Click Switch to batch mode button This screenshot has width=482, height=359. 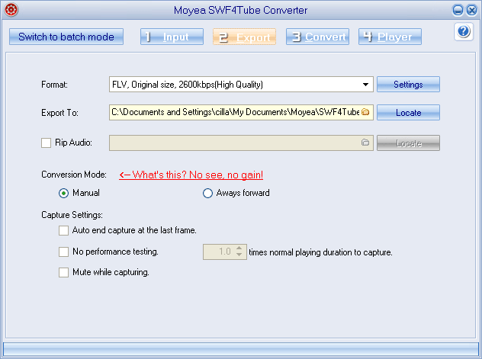pyautogui.click(x=66, y=37)
